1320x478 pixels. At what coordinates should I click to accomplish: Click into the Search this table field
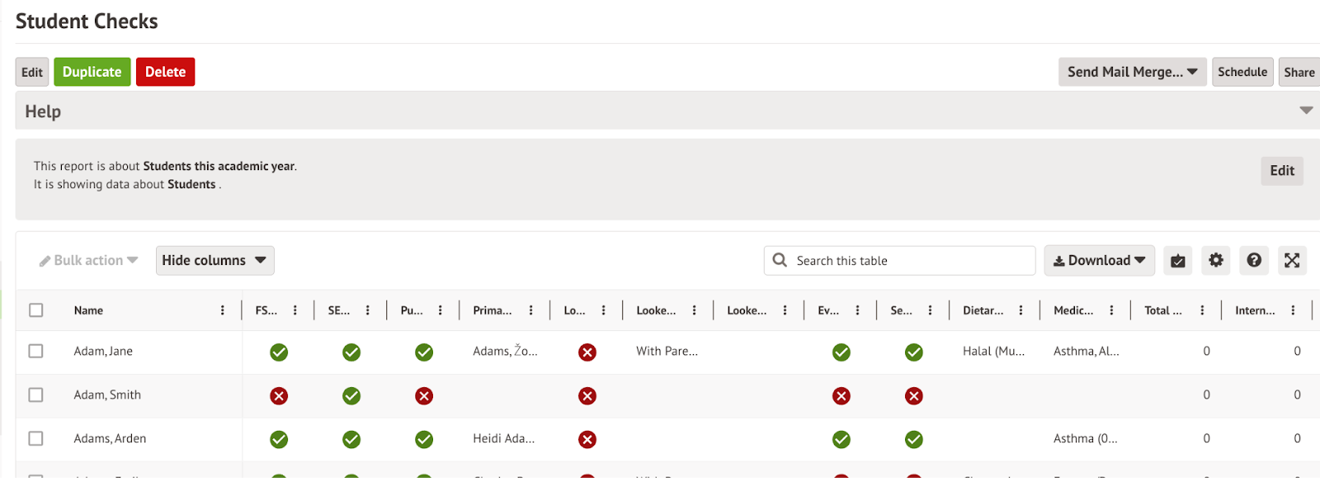point(907,261)
